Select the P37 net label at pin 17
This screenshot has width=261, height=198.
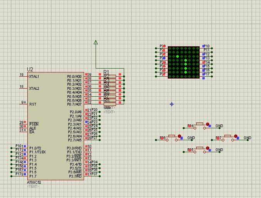[x=94, y=174]
